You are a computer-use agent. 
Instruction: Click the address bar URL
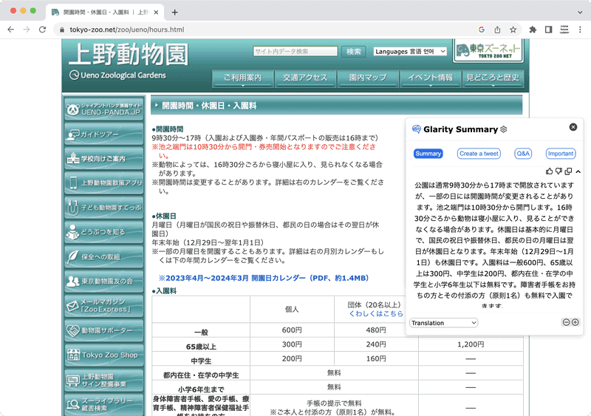point(127,30)
